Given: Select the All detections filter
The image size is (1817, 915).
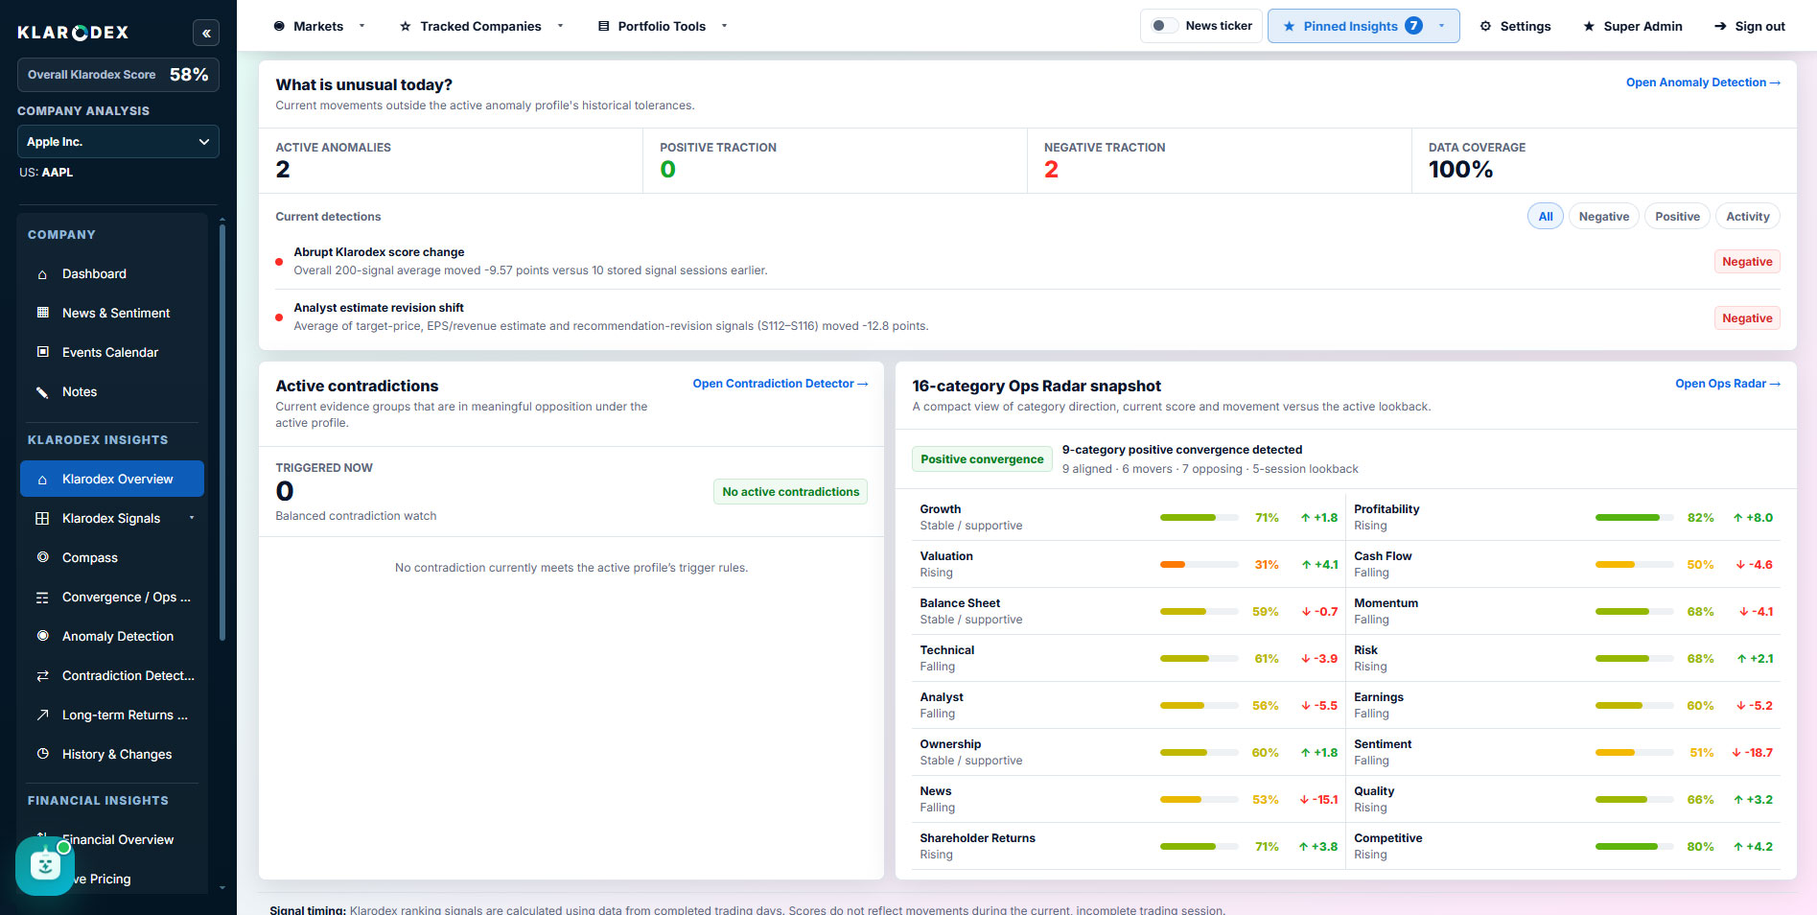Looking at the screenshot, I should (x=1545, y=217).
